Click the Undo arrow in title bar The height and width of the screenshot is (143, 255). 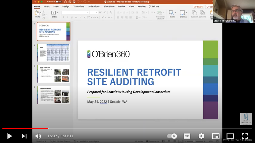point(79,2)
